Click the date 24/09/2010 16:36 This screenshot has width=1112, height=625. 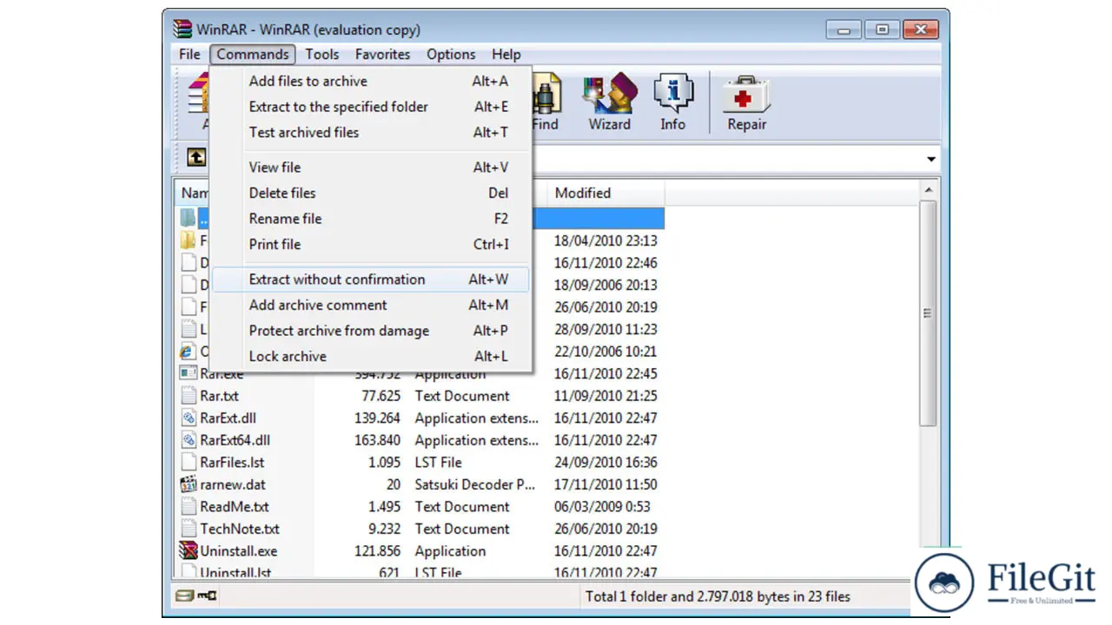606,462
